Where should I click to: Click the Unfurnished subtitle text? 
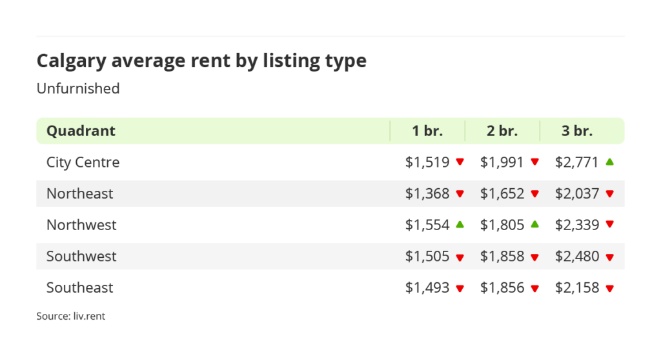78,88
